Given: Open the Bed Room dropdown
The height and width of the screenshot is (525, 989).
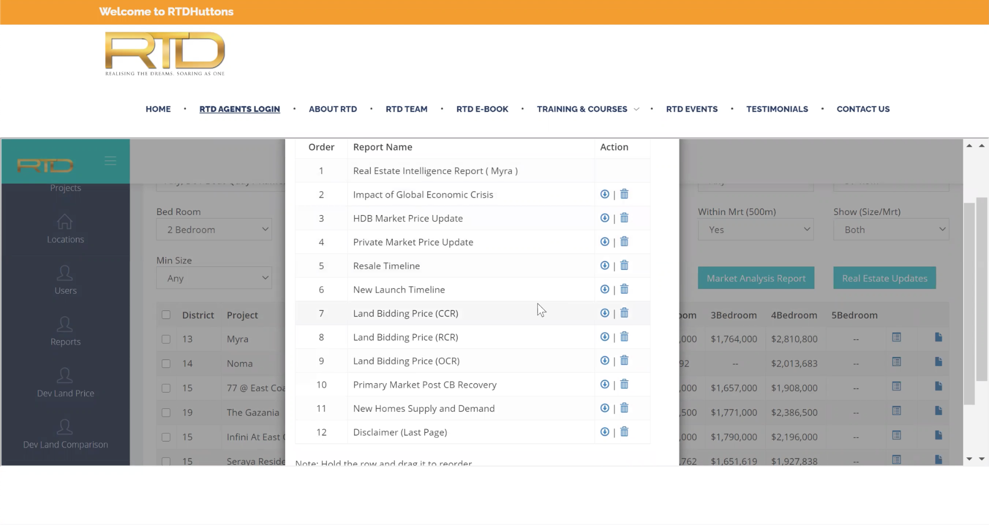Looking at the screenshot, I should tap(214, 229).
